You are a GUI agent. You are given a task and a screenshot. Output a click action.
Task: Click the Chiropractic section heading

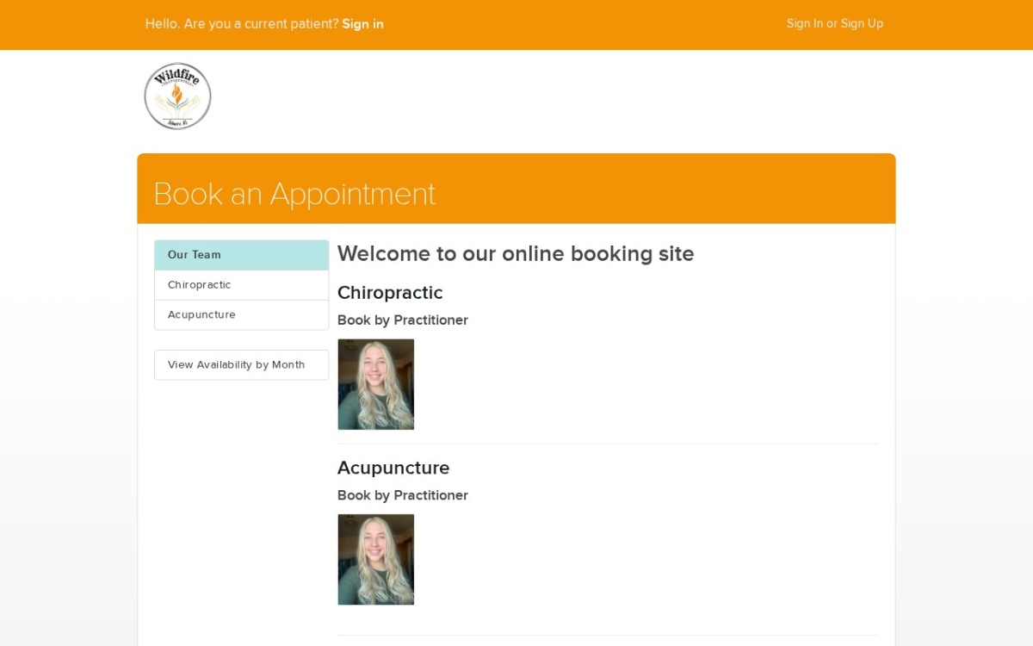pos(390,293)
